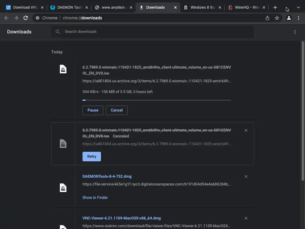The width and height of the screenshot is (305, 229).
Task: Click file icon of canceled ISO
Action: (63, 143)
